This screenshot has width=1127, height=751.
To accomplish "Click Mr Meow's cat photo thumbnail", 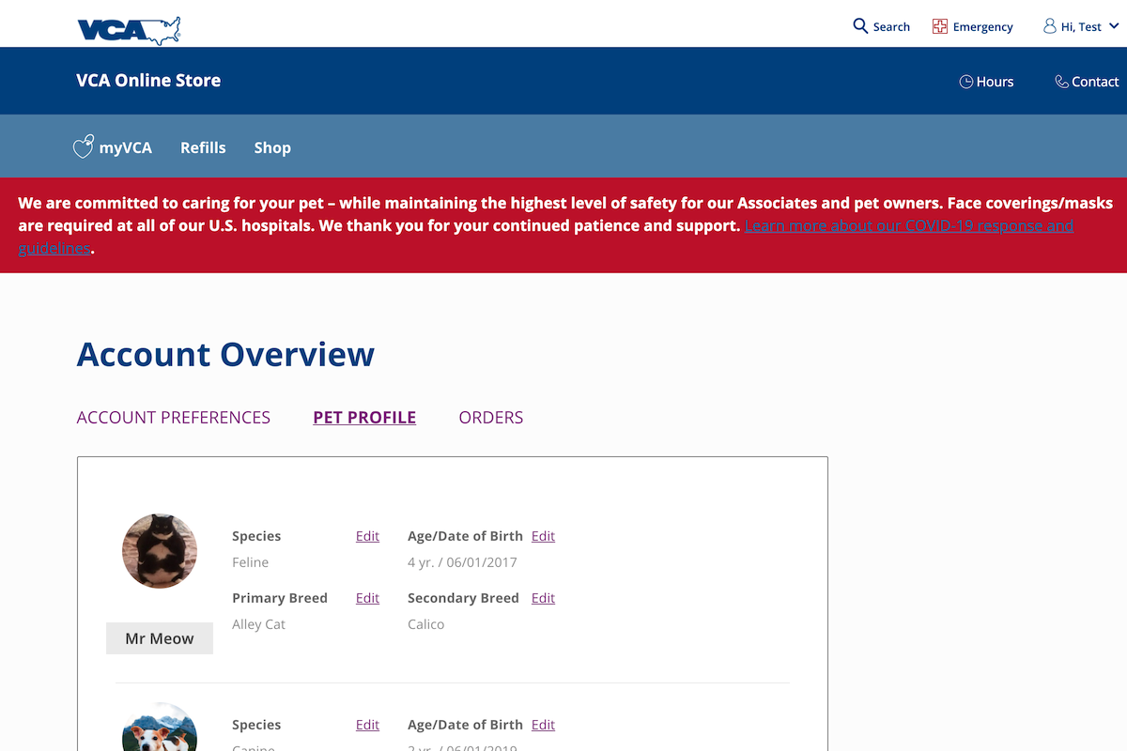I will click(x=160, y=551).
